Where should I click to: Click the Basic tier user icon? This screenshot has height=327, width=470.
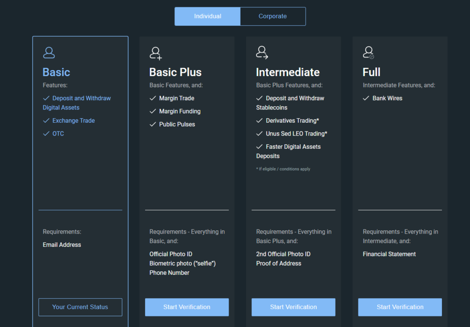49,53
